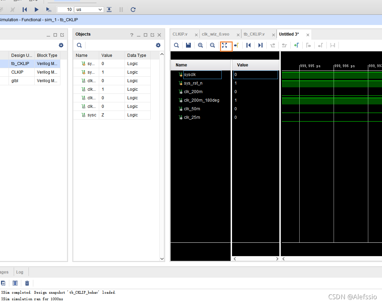Pause the simulation via break icon
This screenshot has width=382, height=303.
pos(121,10)
